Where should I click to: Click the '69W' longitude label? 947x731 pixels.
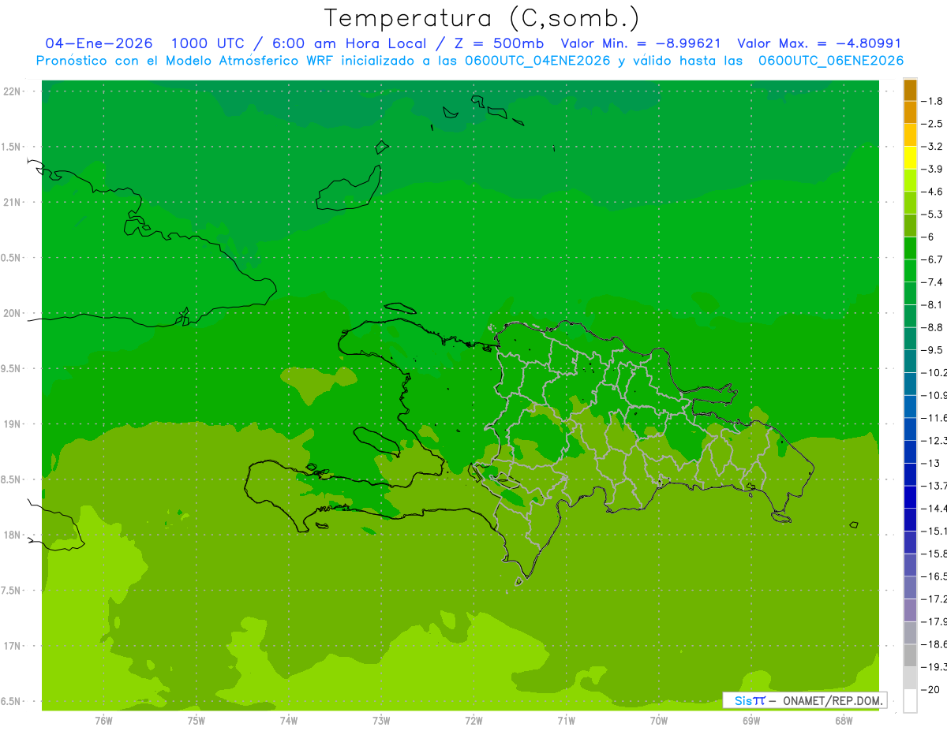tap(751, 720)
